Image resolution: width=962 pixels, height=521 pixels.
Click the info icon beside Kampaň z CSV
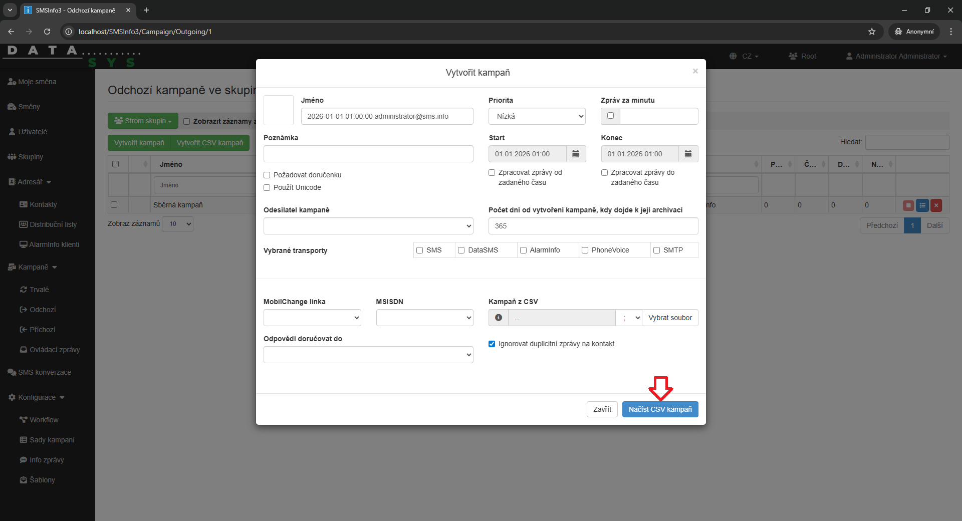(x=499, y=318)
